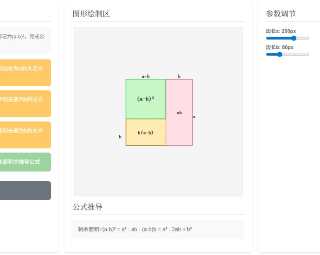320x255 pixels.
Task: Click the a-b label above the green square
Action: pyautogui.click(x=146, y=76)
